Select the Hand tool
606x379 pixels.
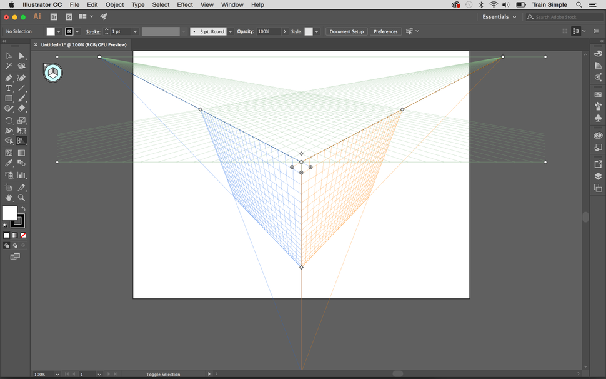click(9, 198)
